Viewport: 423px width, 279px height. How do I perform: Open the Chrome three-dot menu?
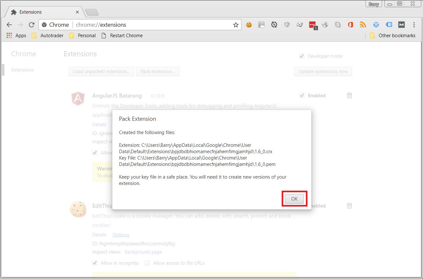[x=414, y=25]
